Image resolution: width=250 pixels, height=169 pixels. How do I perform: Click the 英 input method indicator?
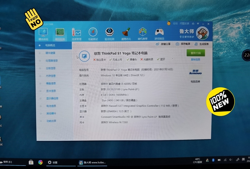click(x=243, y=159)
